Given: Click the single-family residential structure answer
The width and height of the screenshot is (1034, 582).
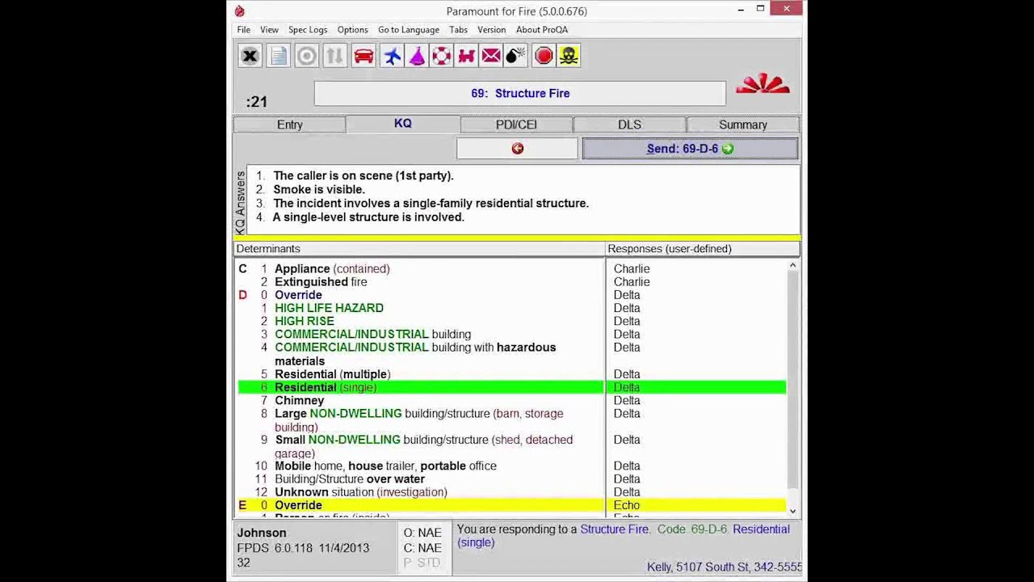Looking at the screenshot, I should [431, 203].
